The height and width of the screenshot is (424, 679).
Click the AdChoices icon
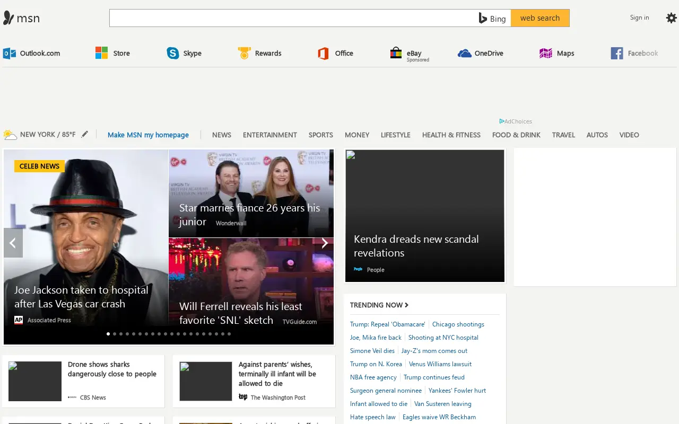502,121
